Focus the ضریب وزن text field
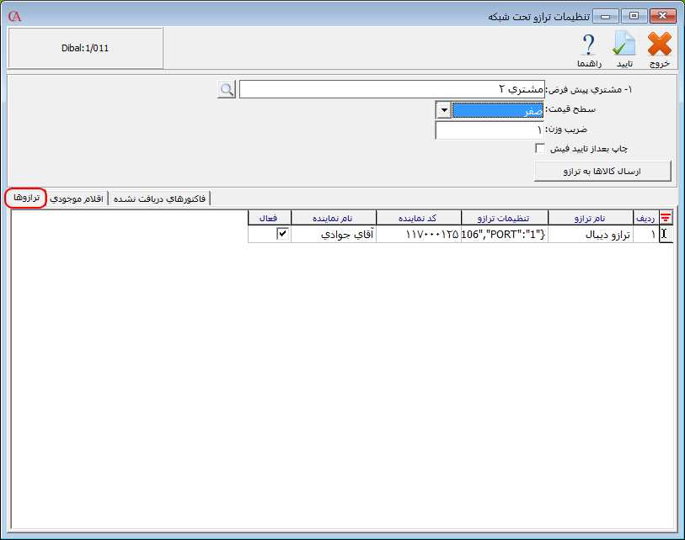 [489, 130]
